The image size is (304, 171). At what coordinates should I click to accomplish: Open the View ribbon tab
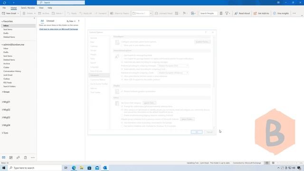(41, 8)
